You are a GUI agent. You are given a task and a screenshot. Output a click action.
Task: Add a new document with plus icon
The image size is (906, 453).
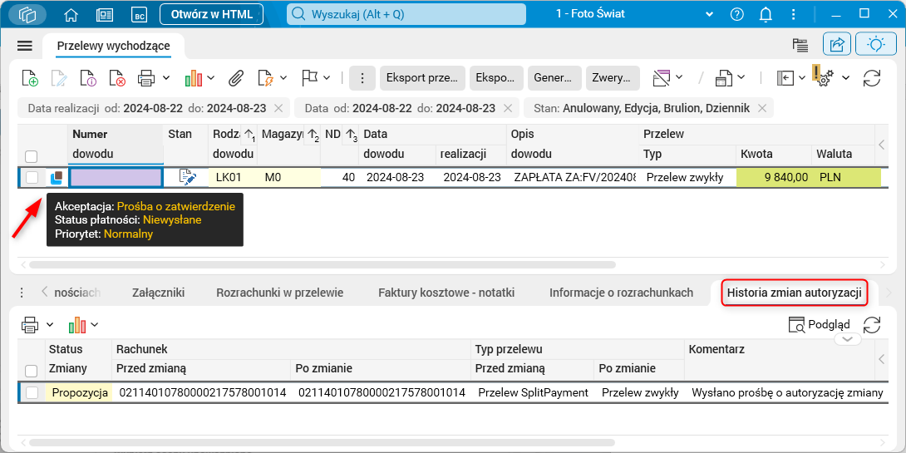[29, 77]
